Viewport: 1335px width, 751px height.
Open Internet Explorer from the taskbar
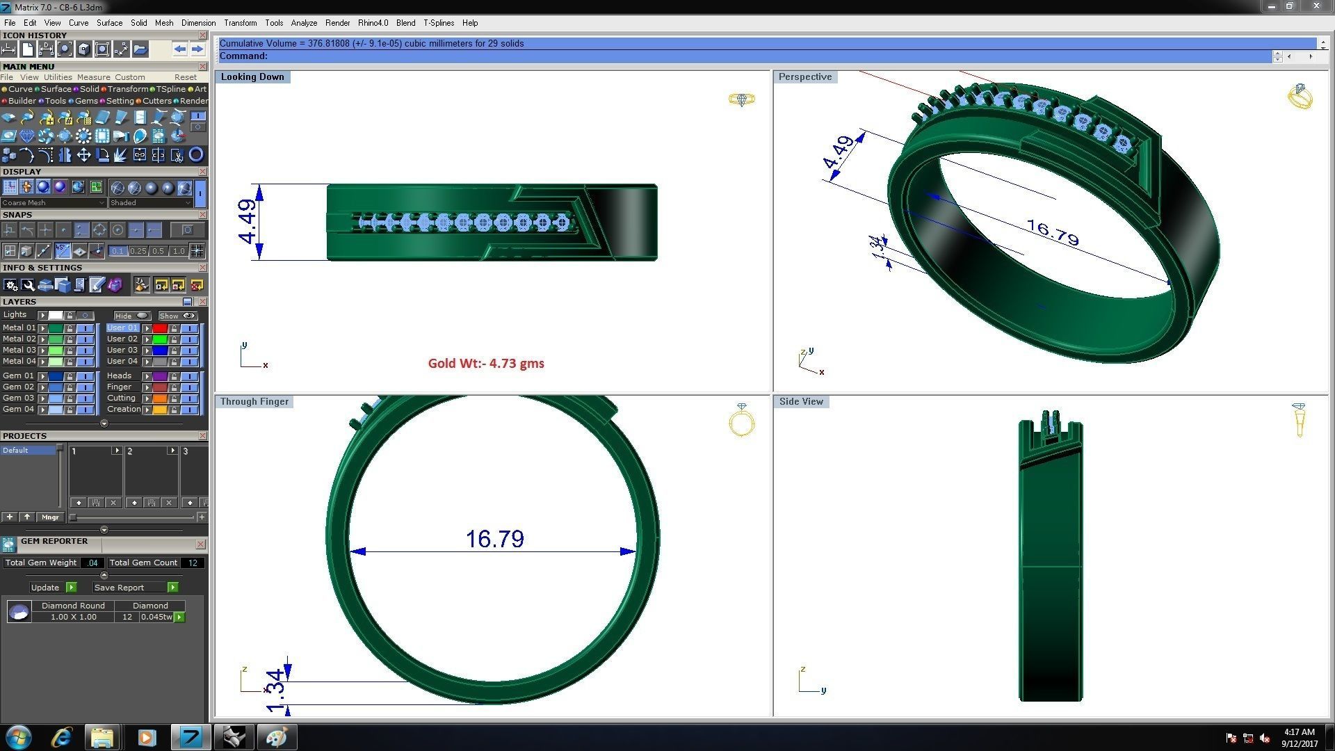[62, 737]
